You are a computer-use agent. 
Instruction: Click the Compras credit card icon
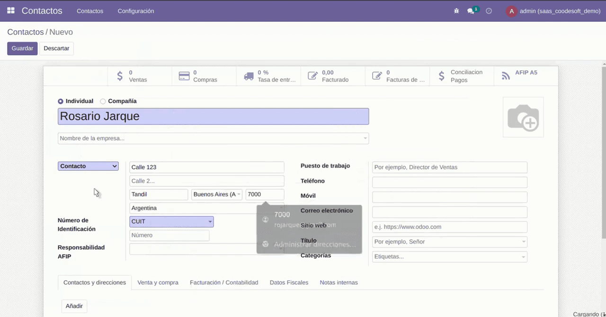pos(184,76)
